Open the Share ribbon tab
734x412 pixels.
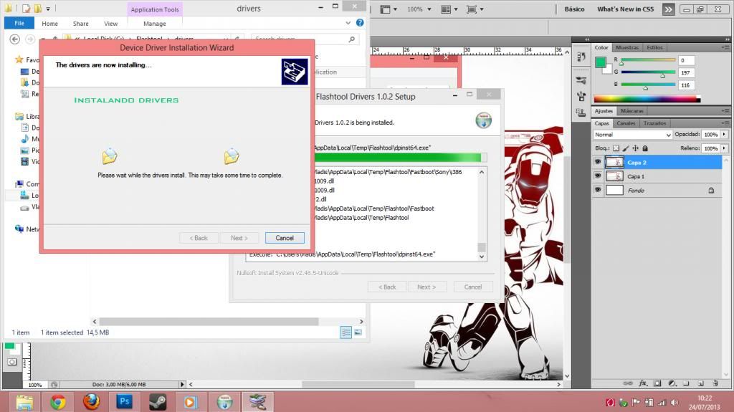click(x=80, y=24)
